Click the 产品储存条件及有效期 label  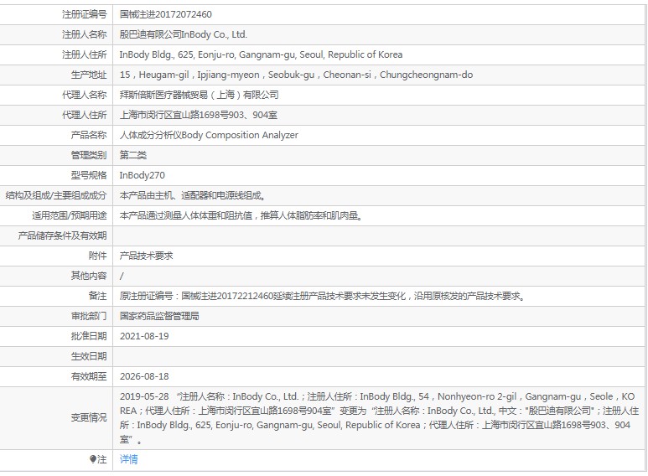pos(62,235)
